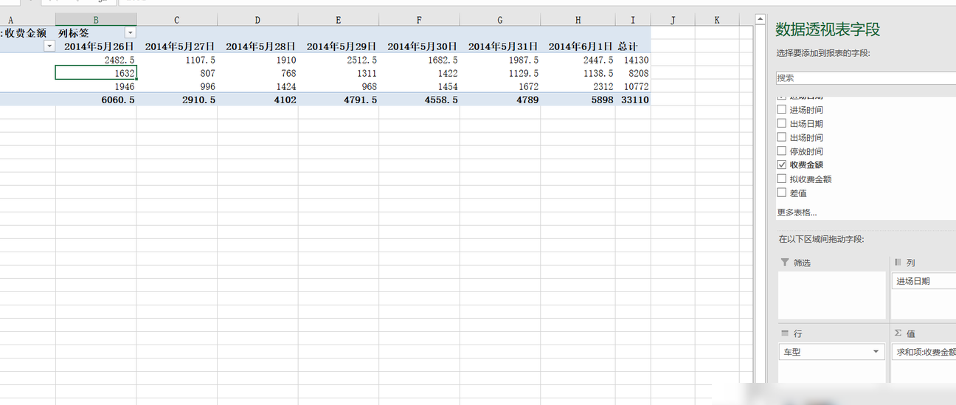This screenshot has height=405, width=956.
Task: Select the cell with value 1632
Action: pos(96,73)
